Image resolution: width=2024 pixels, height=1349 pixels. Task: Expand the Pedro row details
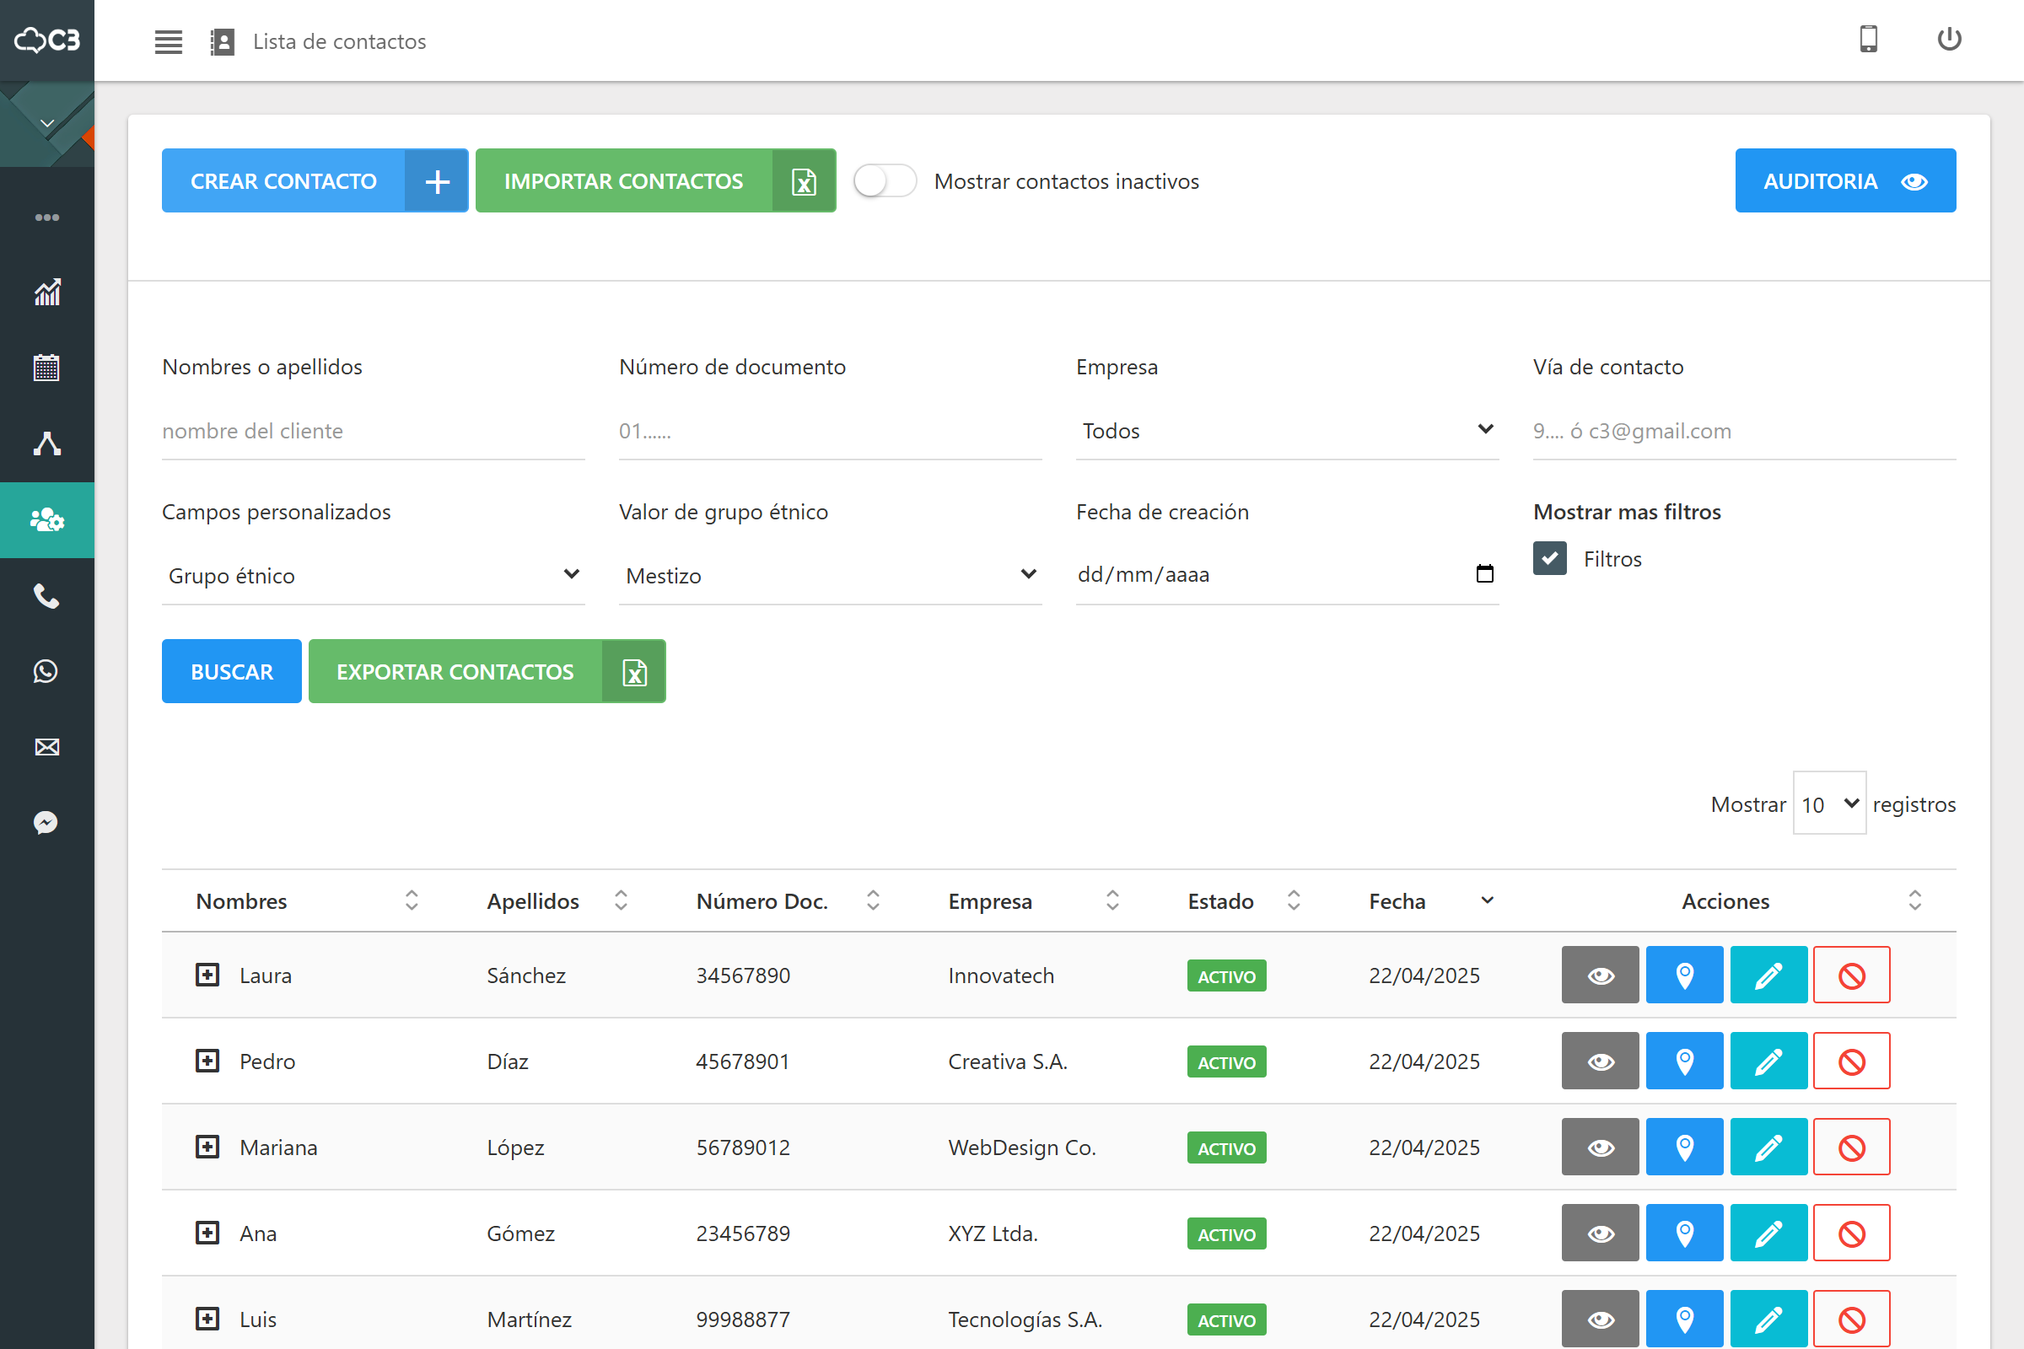[x=207, y=1061]
